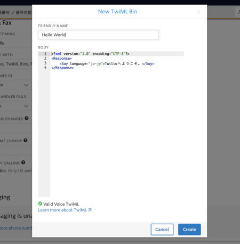Click the Create button
The image size is (240, 244).
click(189, 230)
